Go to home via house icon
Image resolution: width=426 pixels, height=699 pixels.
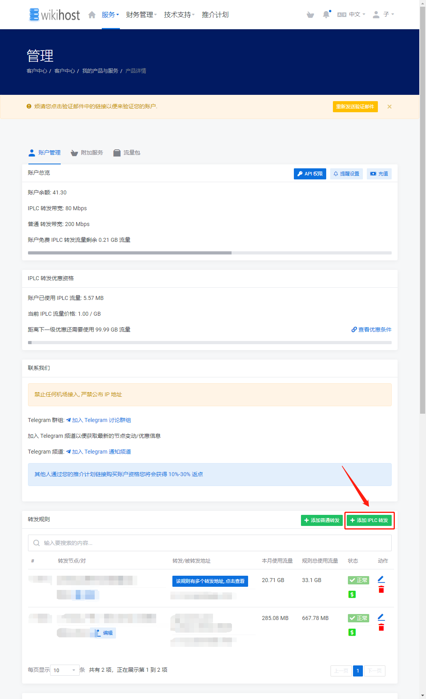[x=92, y=15]
